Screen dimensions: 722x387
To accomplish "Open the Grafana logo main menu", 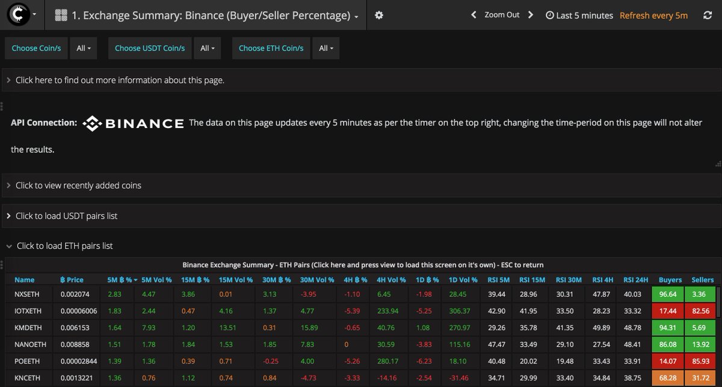I will (x=22, y=15).
